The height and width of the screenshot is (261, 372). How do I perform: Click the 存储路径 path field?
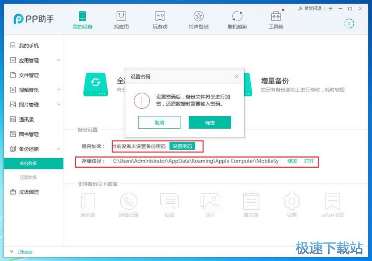coord(196,161)
